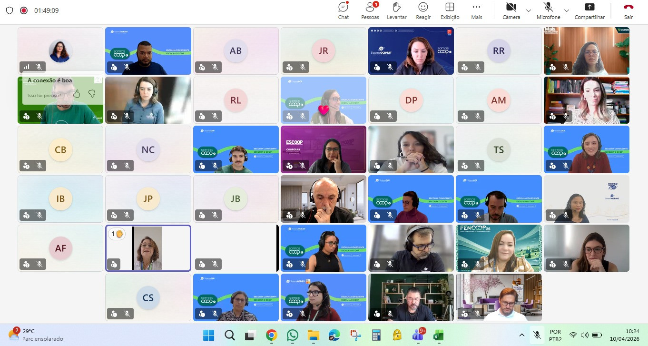Select the AB participant tile
Viewport: 648px width, 346px height.
click(x=236, y=50)
